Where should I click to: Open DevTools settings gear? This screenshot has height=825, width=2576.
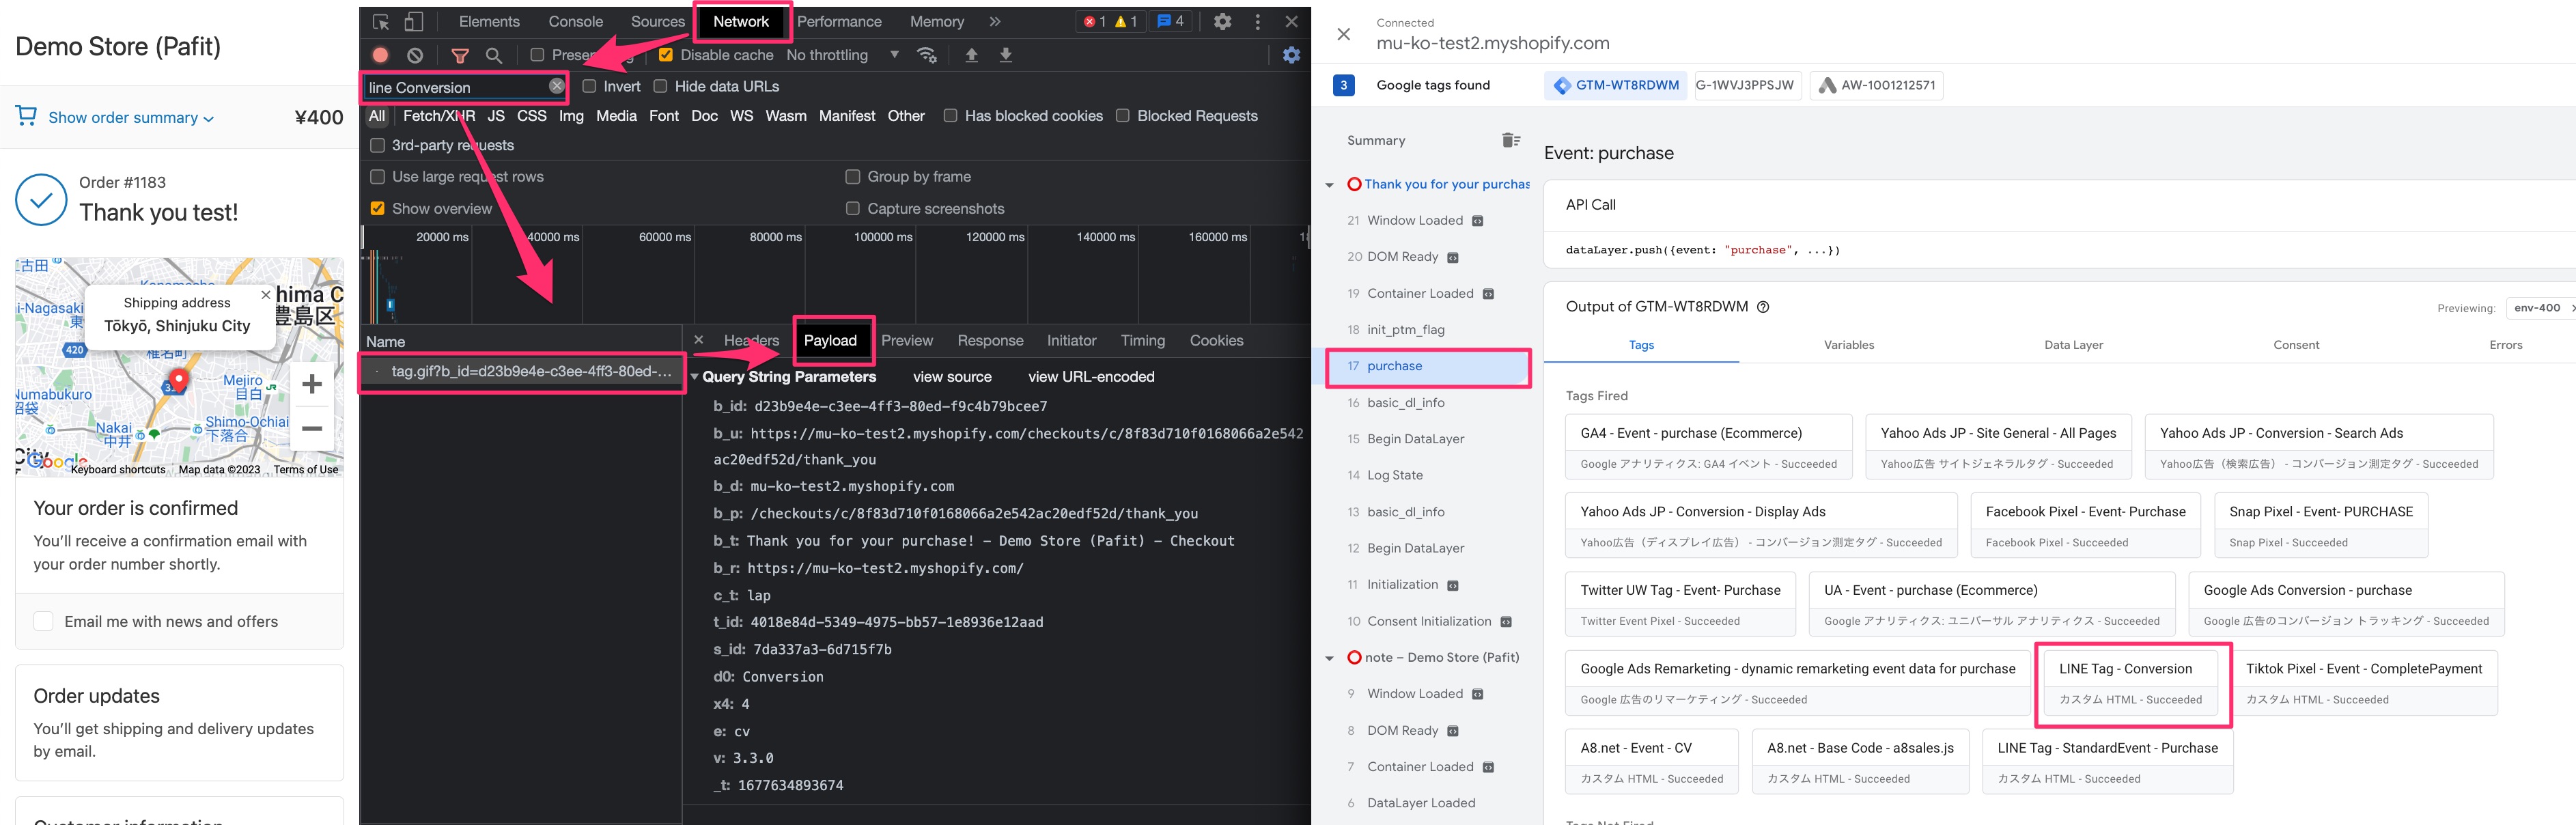pyautogui.click(x=1222, y=21)
